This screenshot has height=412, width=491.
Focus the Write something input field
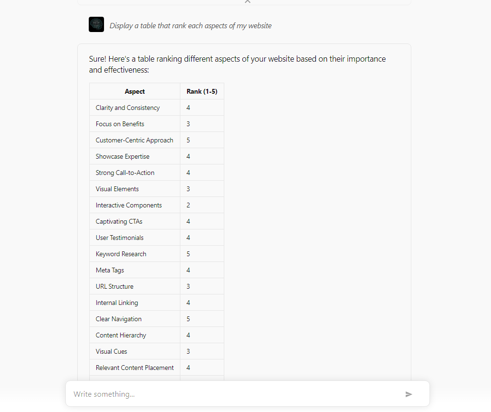click(x=238, y=394)
